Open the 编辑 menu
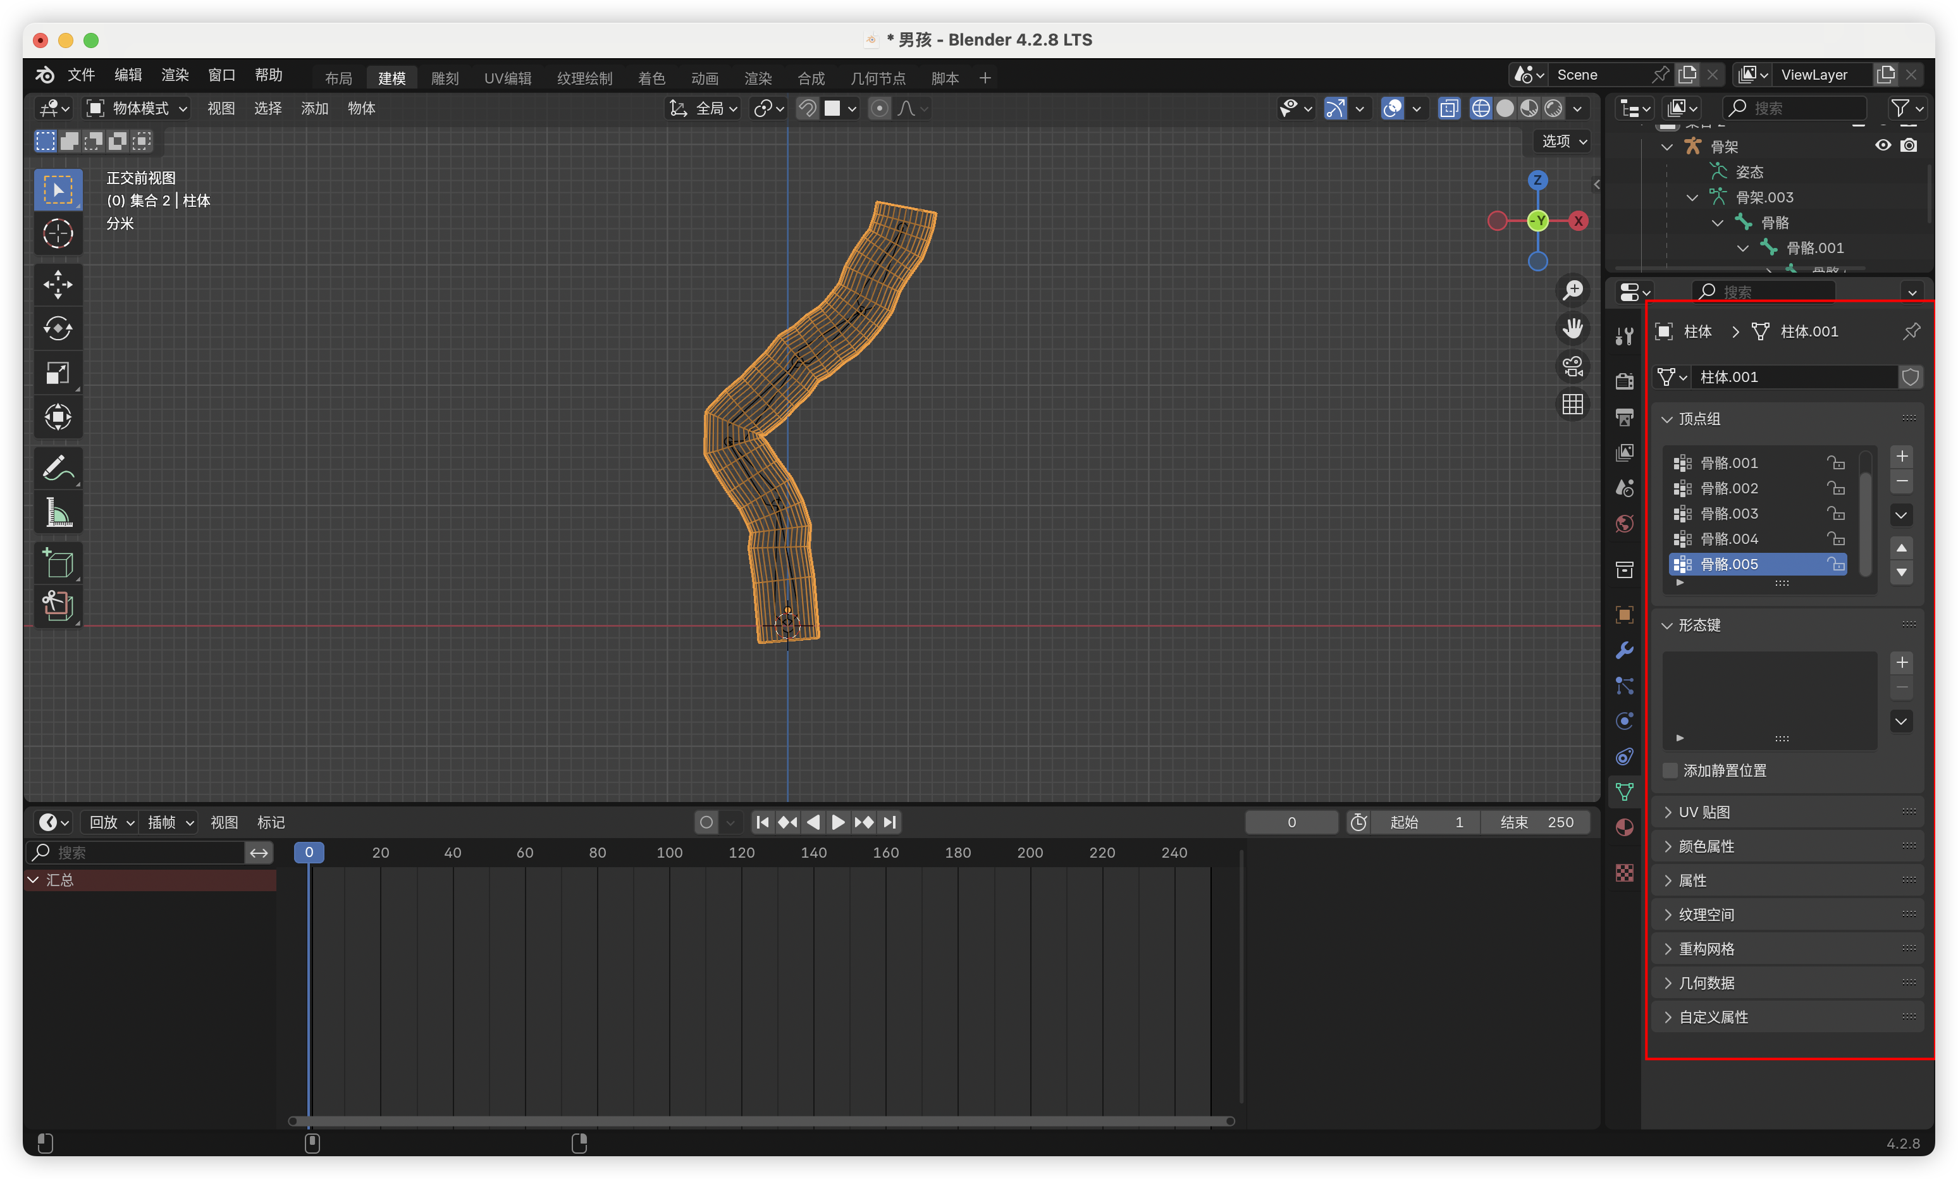Screen dimensions: 1958x1179 128,75
